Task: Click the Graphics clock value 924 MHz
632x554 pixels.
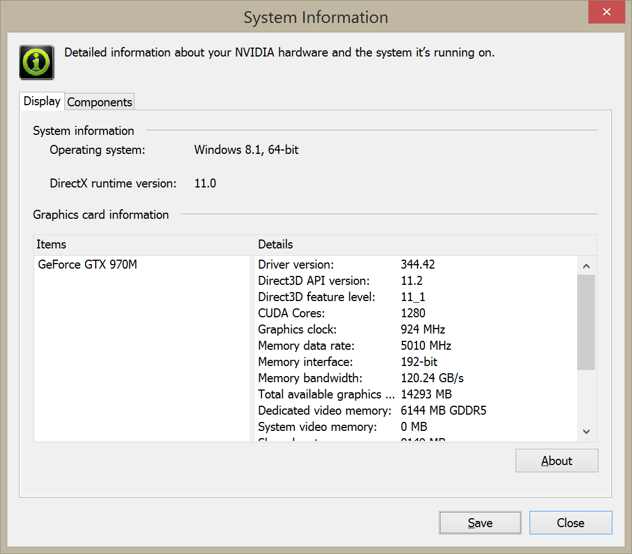Action: 423,329
